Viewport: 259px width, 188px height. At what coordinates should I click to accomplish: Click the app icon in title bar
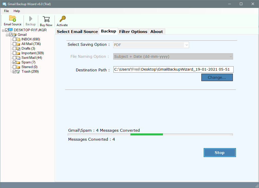pos(4,4)
